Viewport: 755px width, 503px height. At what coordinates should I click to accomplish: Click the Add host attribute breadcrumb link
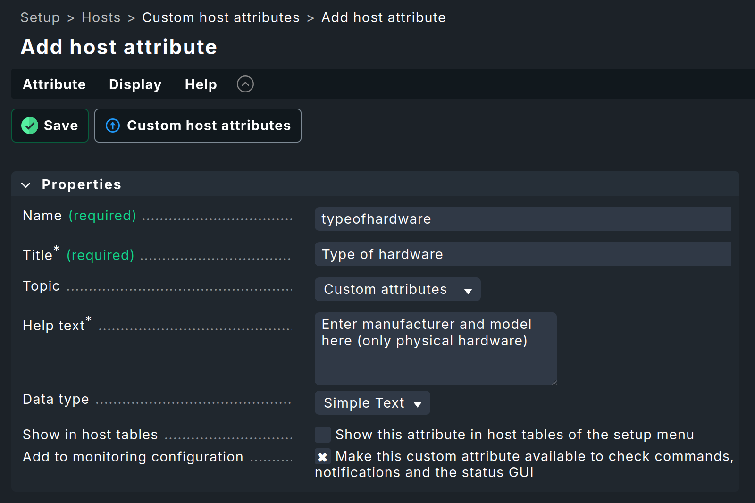coord(383,17)
